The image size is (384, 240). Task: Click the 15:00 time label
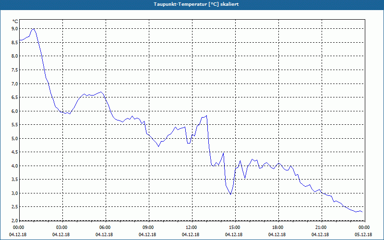click(235, 228)
